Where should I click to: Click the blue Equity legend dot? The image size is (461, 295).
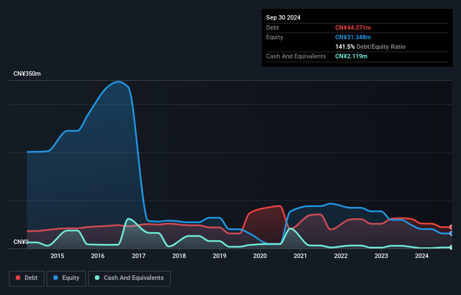(56, 278)
